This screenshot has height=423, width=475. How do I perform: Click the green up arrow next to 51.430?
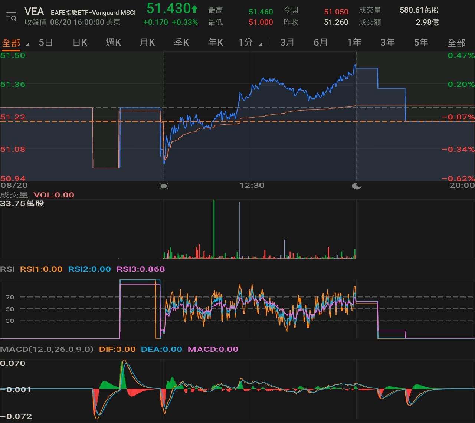click(x=194, y=9)
